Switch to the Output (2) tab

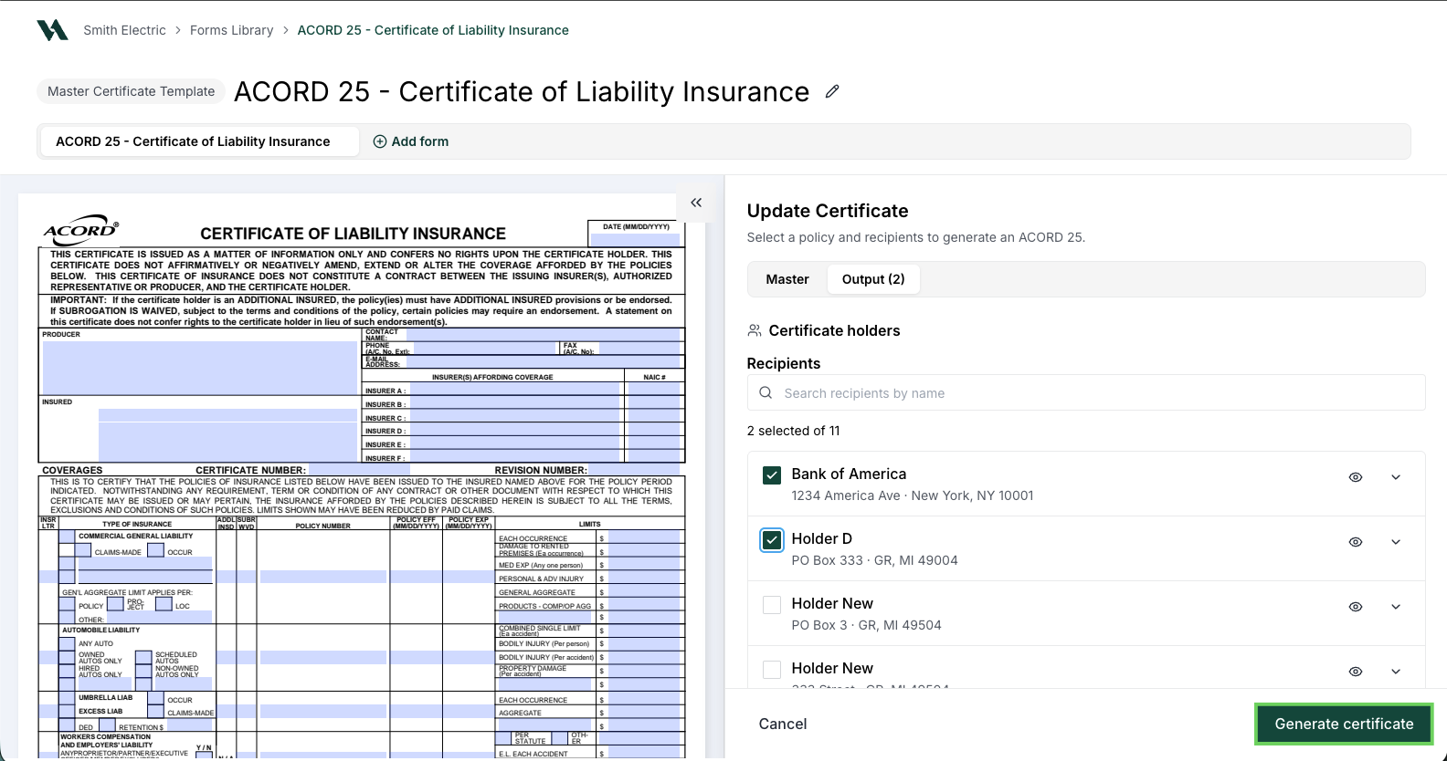[x=873, y=279]
